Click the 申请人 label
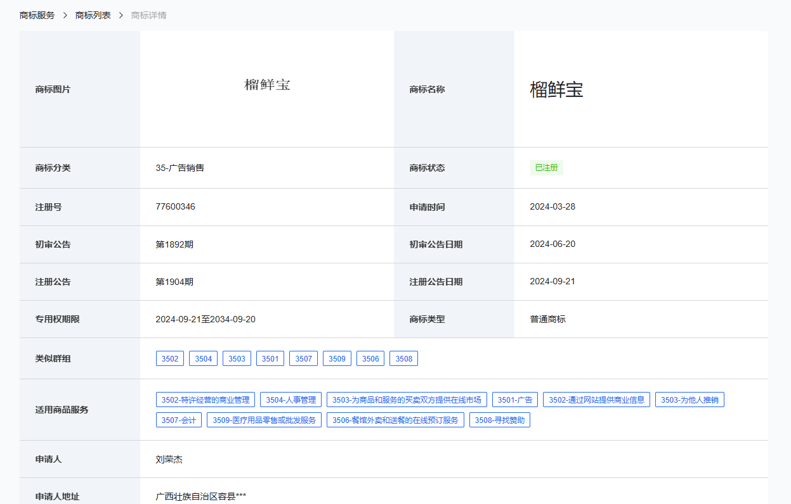The image size is (791, 504). click(49, 459)
